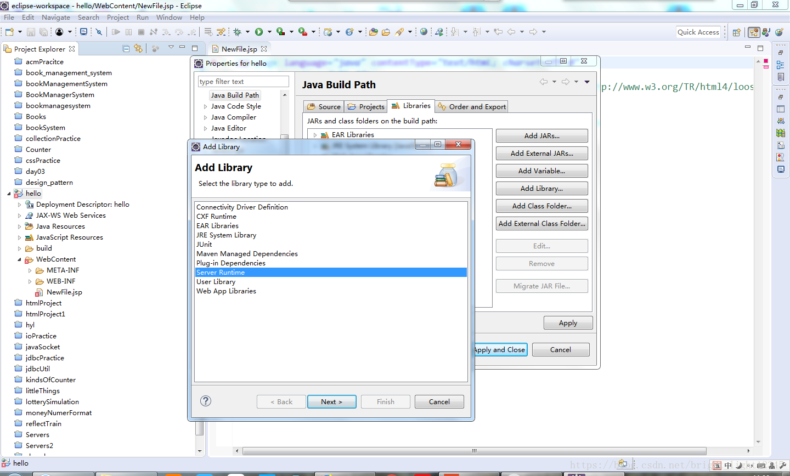Open the Navigate menu
This screenshot has height=476, width=790.
[x=56, y=18]
